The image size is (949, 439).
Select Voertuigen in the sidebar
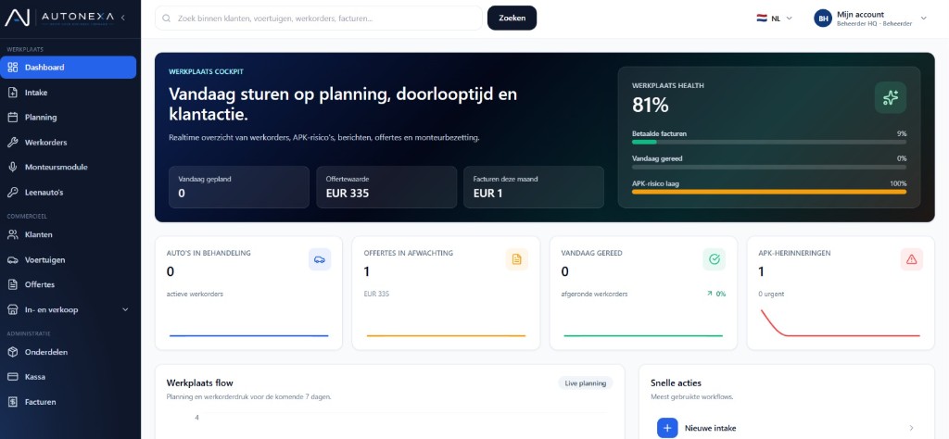coord(69,260)
